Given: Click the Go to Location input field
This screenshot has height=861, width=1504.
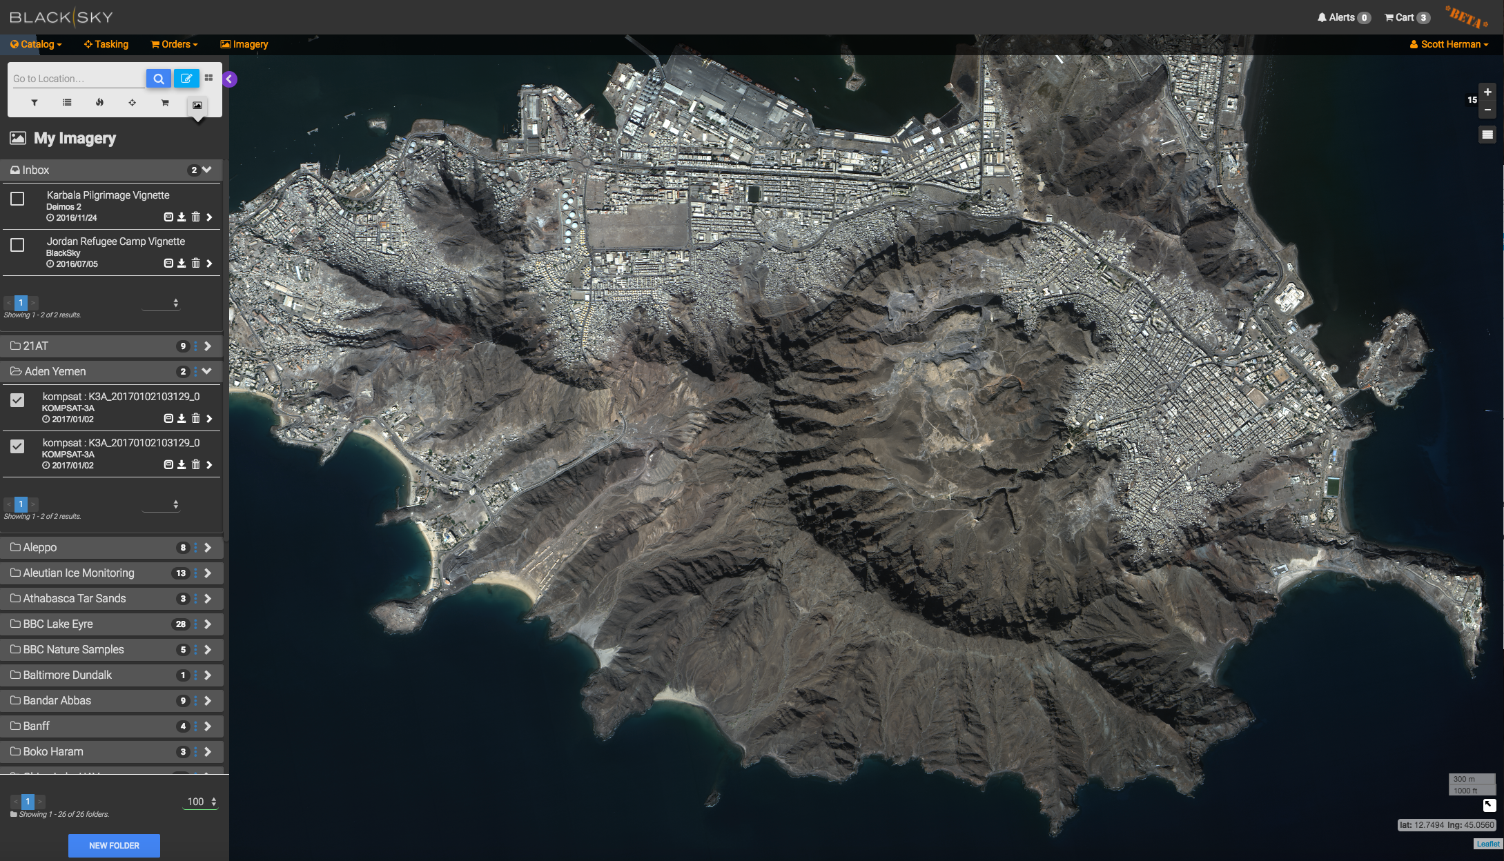Looking at the screenshot, I should pos(76,79).
